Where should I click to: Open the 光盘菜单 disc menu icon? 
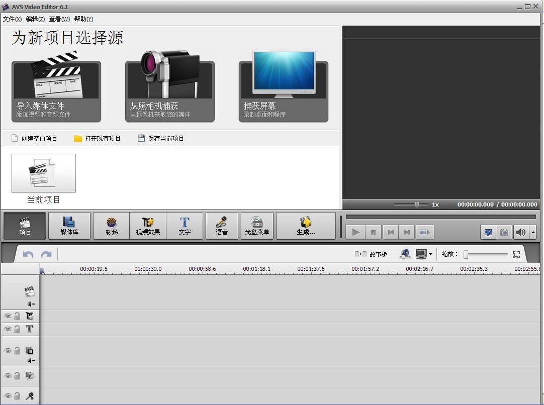pos(257,225)
